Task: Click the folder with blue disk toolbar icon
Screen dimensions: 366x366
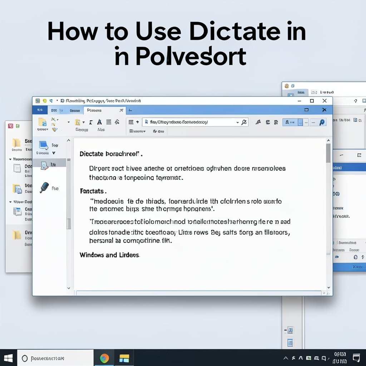Action: click(43, 122)
